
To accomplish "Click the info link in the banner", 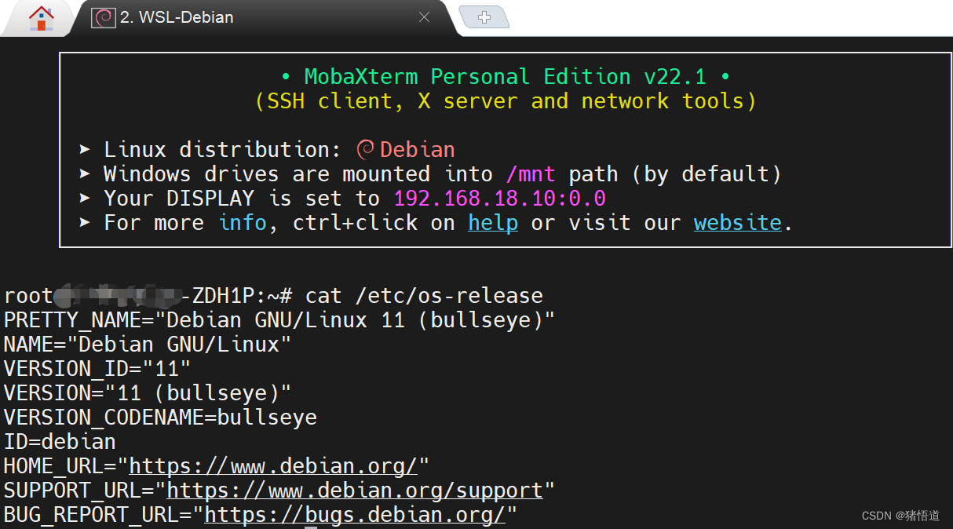I will click(243, 223).
